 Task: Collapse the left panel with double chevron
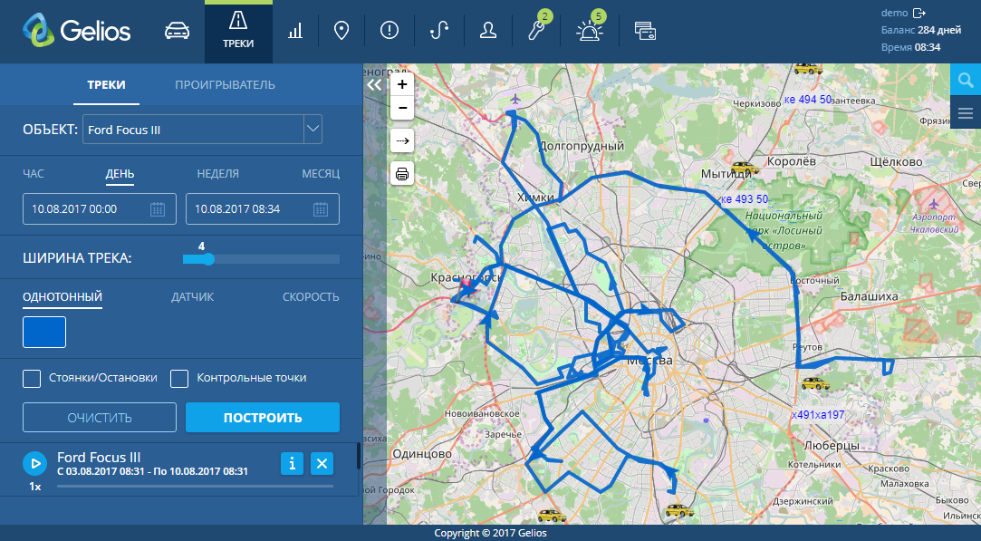click(x=375, y=84)
